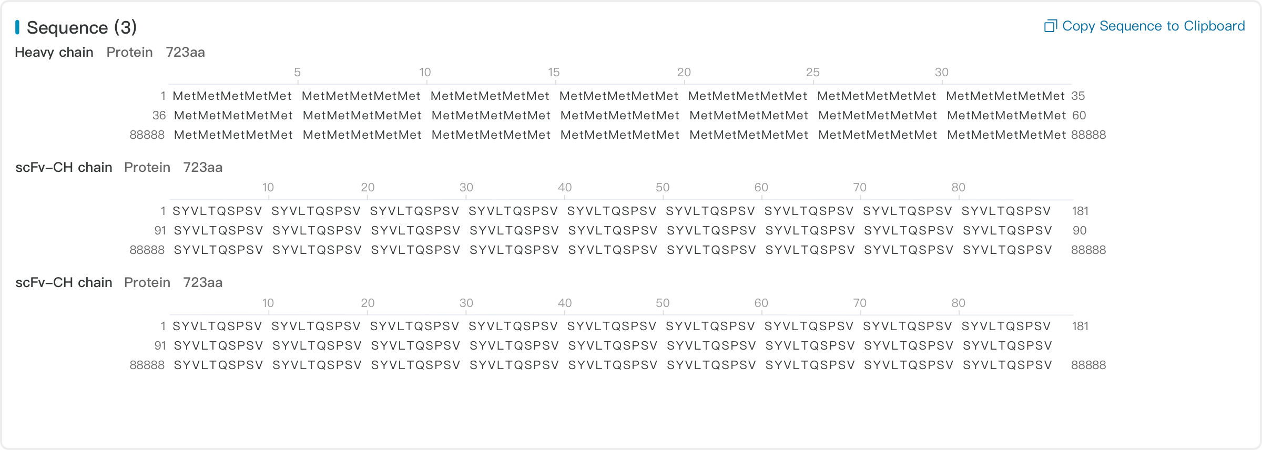Click first Met block in Heavy chain row 1
This screenshot has height=450, width=1262.
(x=232, y=96)
